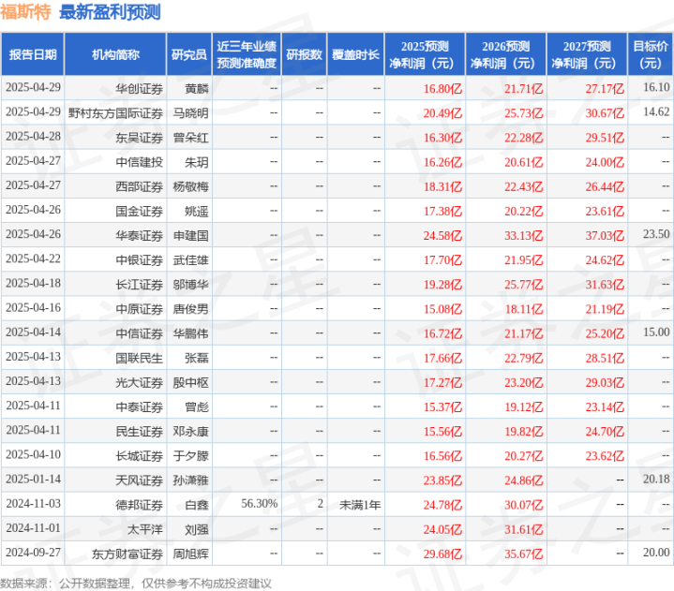Click the 研究员 column header
The width and height of the screenshot is (674, 591).
pos(189,54)
